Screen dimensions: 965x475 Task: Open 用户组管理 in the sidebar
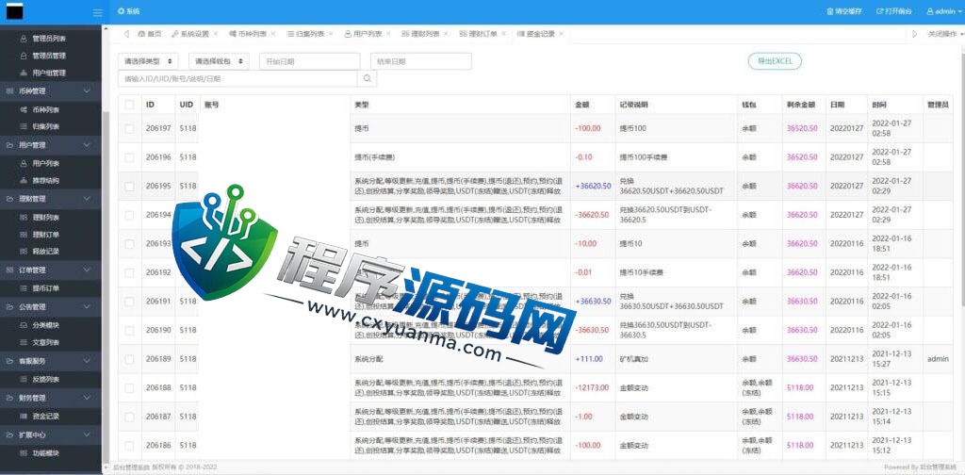coord(51,73)
